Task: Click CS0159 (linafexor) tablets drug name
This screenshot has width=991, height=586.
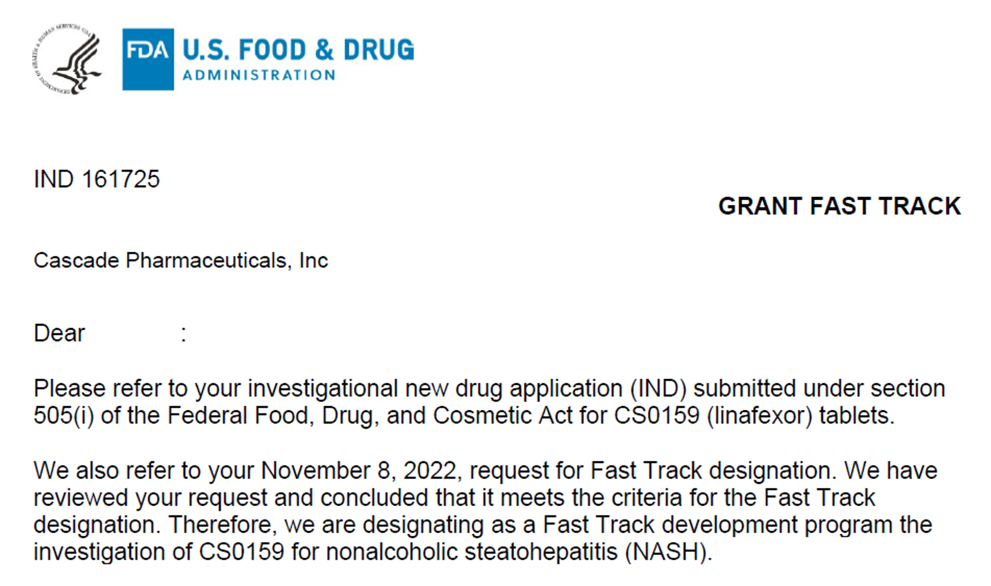Action: coord(754,415)
